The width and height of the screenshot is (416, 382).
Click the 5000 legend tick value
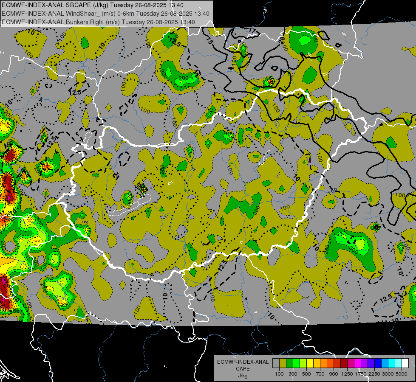click(x=402, y=374)
